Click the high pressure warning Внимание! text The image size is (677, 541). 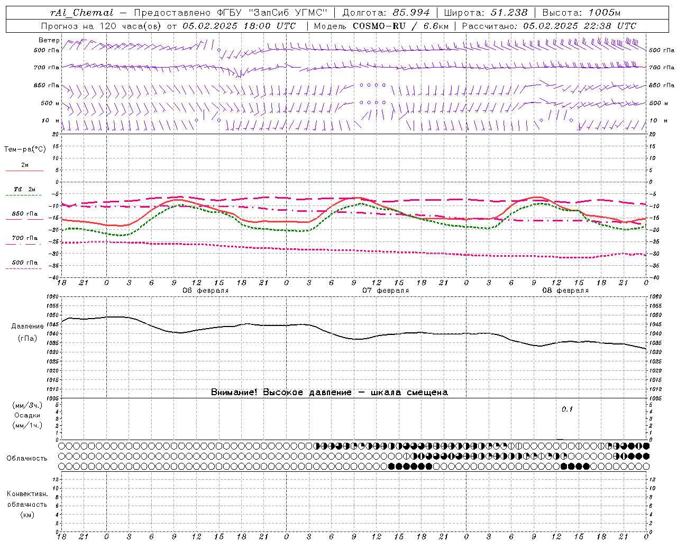point(330,393)
